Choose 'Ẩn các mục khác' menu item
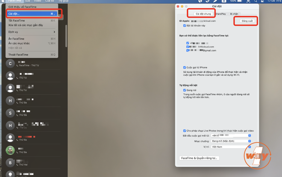The width and height of the screenshot is (282, 177). 32,43
